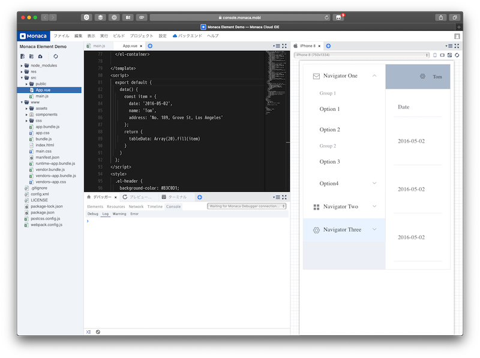The image size is (480, 358).
Task: Click the preview screenshot icon
Action: 449,55
